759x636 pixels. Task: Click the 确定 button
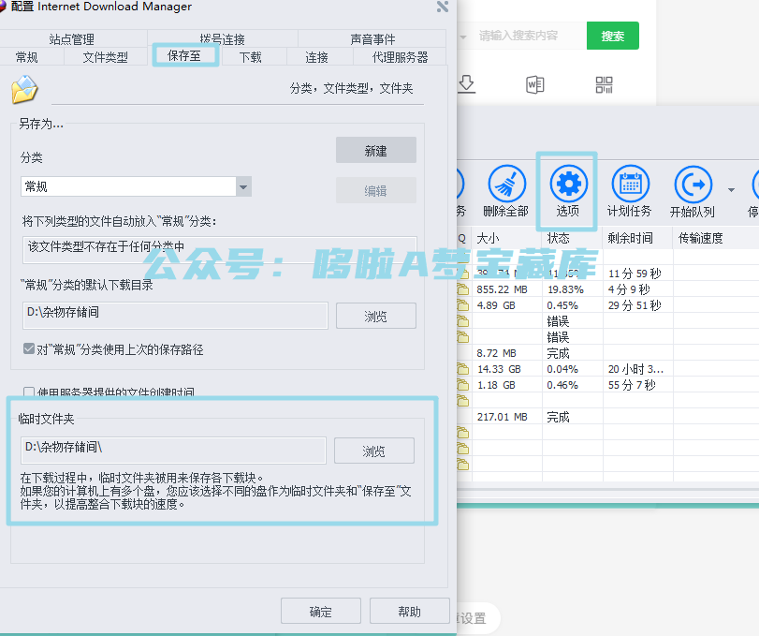(321, 612)
